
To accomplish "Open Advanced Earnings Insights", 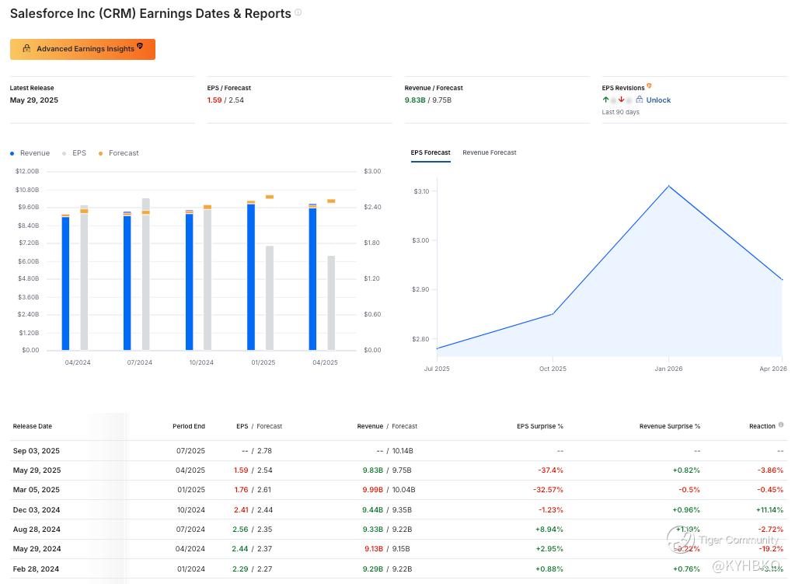I will (82, 49).
